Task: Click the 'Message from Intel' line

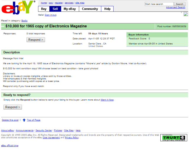Action: pyautogui.click(x=13, y=58)
